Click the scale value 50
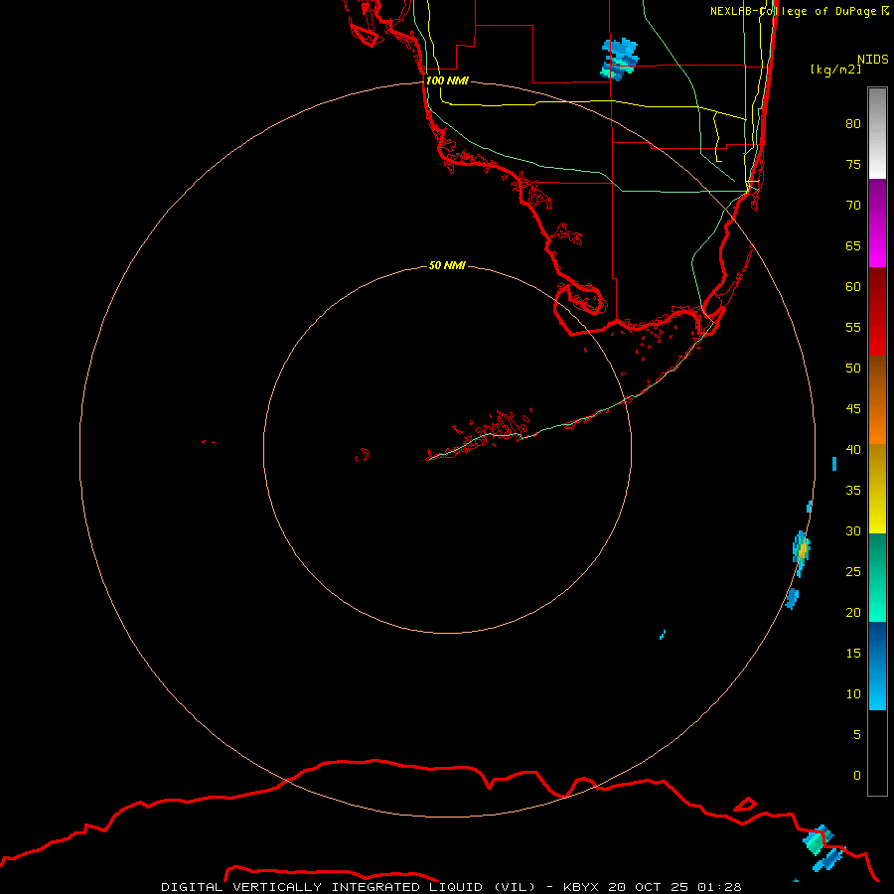The image size is (894, 894). click(853, 369)
